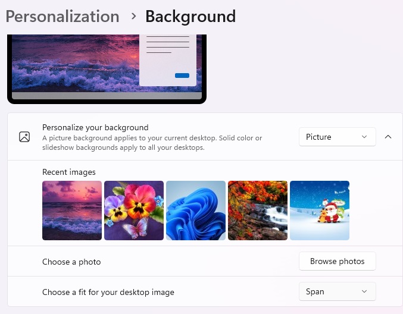The height and width of the screenshot is (314, 403).
Task: Click the desktop preview image
Action: coord(107,68)
